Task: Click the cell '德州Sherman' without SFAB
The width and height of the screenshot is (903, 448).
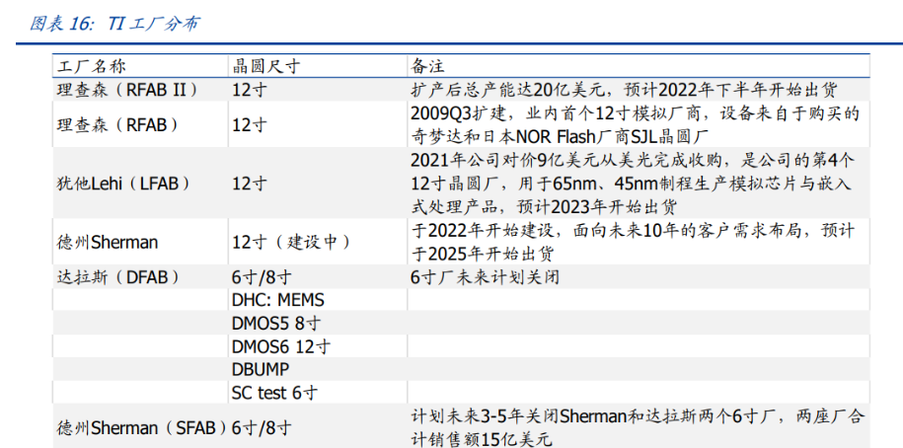Action: [x=108, y=243]
